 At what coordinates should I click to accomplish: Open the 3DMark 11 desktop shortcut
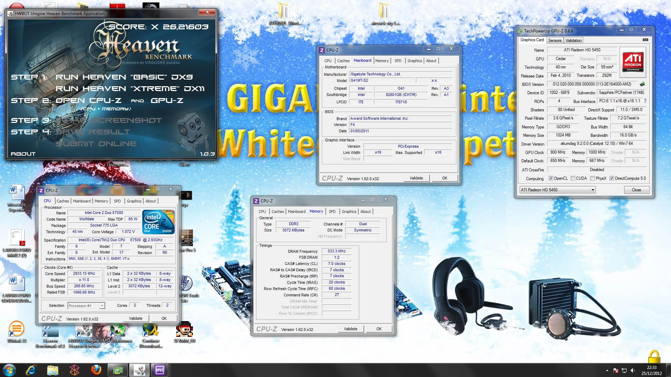point(16,332)
